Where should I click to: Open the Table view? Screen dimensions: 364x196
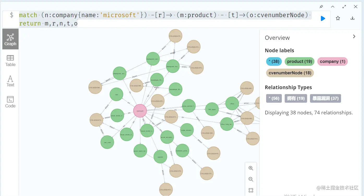[x=10, y=60]
